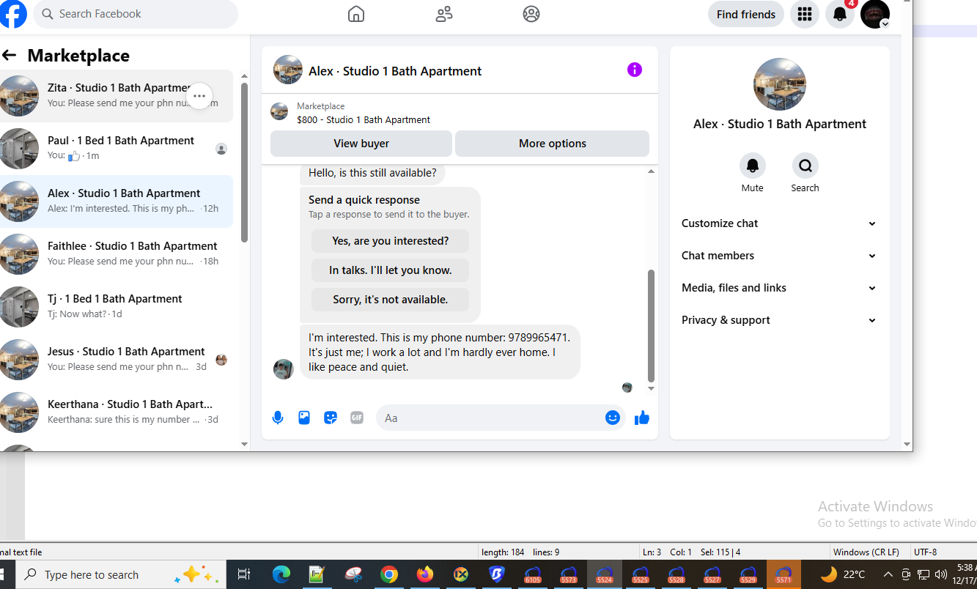Expand the Chat members section
The height and width of the screenshot is (589, 977).
tap(779, 256)
